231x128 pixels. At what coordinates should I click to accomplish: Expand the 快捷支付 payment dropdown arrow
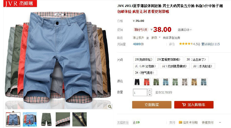pos(220,122)
